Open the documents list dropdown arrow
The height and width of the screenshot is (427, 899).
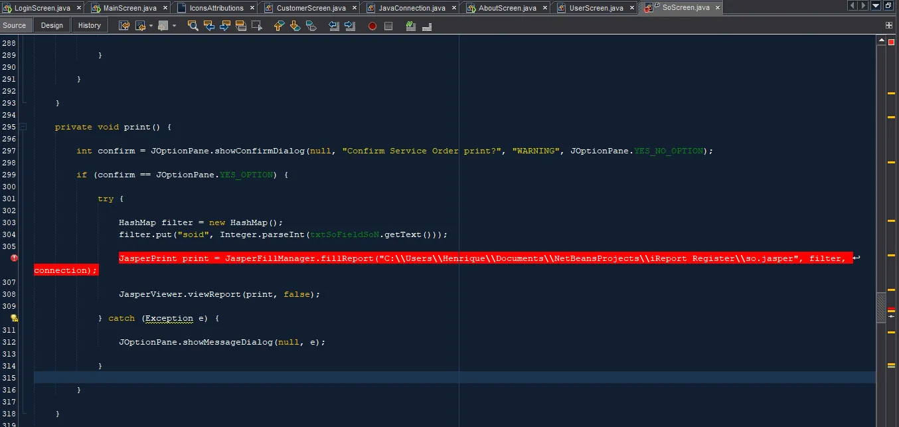click(876, 5)
